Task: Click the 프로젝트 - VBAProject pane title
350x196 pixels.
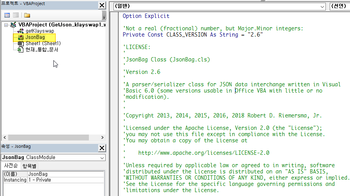Action: (23, 3)
